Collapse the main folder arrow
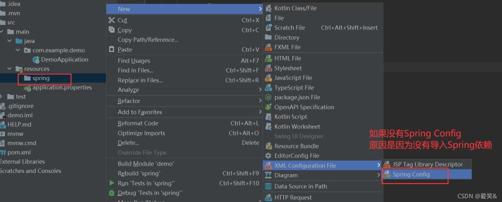The image size is (502, 202). pyautogui.click(x=2, y=31)
